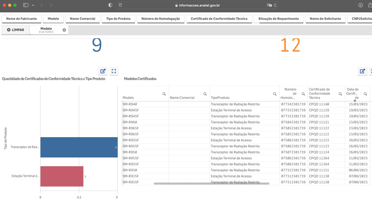
Task: Open the Certificado de Conformidade Técnica filter
Action: click(219, 19)
